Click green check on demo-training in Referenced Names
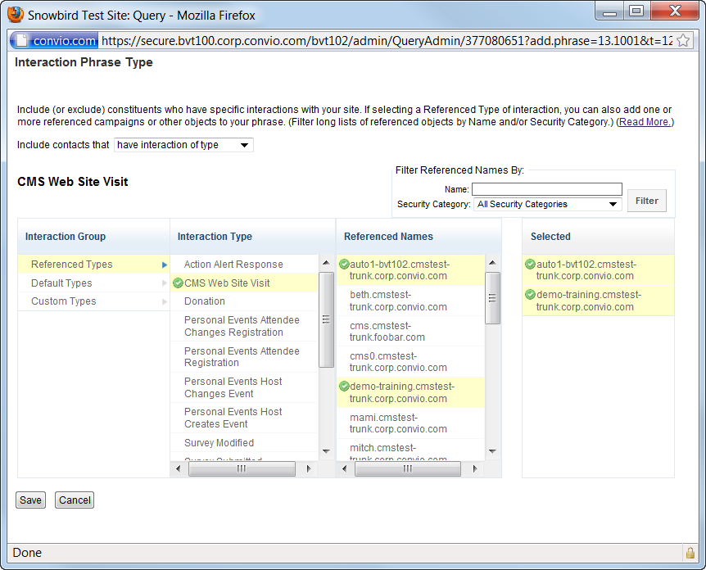Viewport: 706px width, 570px height. coord(344,387)
